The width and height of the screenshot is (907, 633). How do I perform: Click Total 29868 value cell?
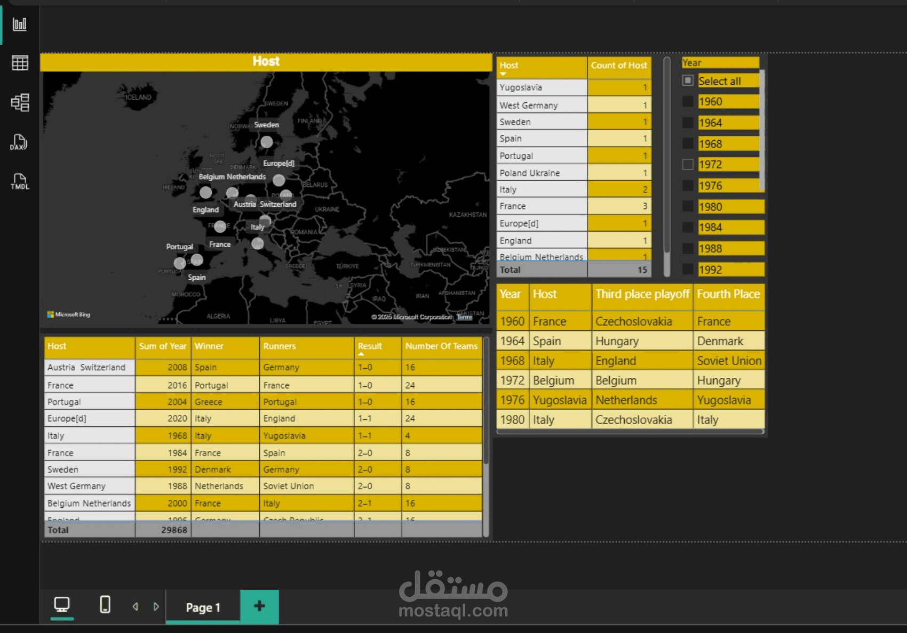pos(163,530)
